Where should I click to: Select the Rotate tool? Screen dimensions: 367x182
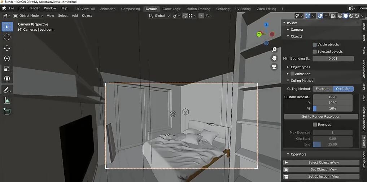click(x=7, y=58)
